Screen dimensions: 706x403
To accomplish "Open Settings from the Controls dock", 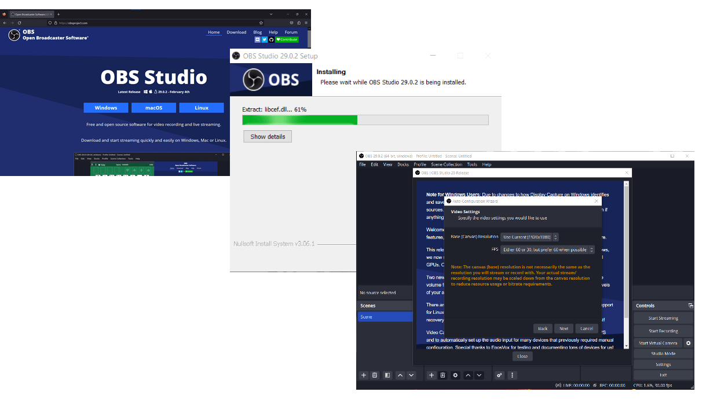I will click(663, 364).
